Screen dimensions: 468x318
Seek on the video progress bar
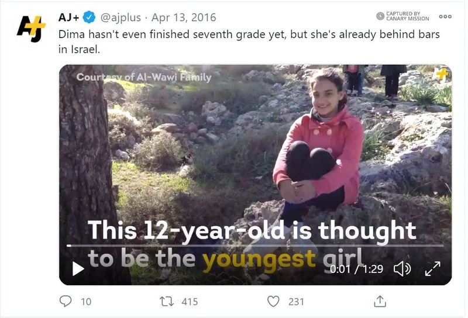tap(255, 246)
